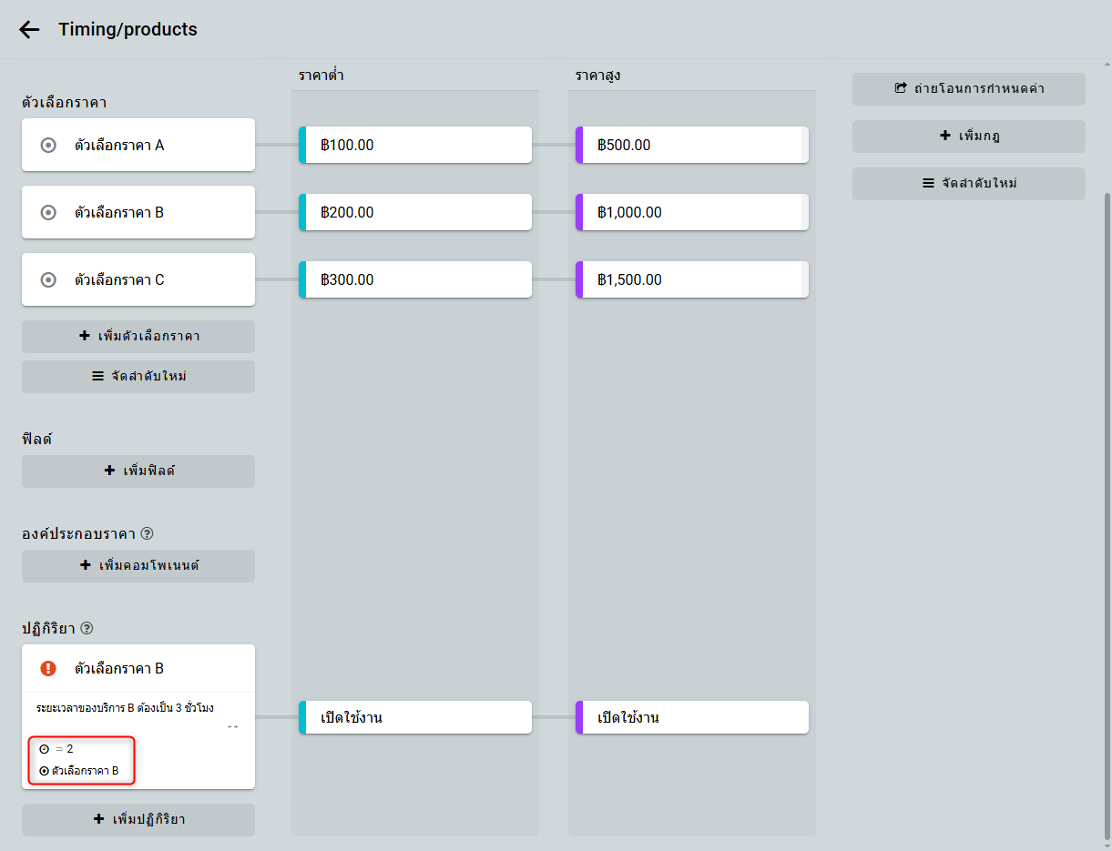The width and height of the screenshot is (1112, 851).
Task: Click transfer icon on ถ่ายโอนการกำหนดค่า button
Action: [x=901, y=88]
